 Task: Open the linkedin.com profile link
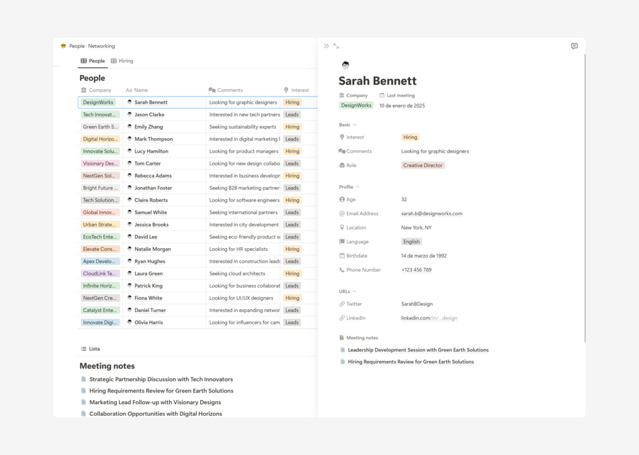(429, 318)
